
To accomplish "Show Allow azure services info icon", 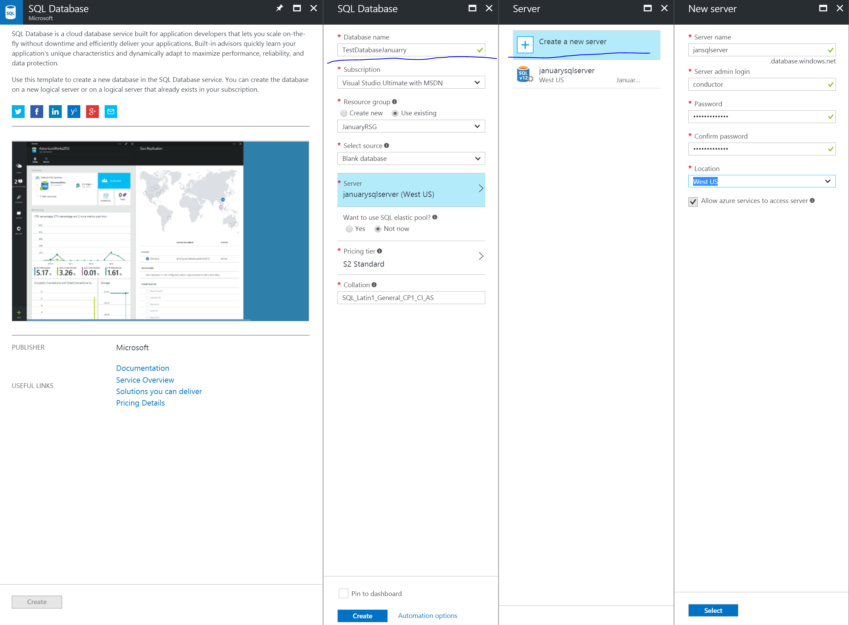I will pyautogui.click(x=812, y=201).
